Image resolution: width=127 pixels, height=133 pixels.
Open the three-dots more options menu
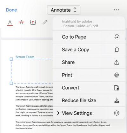[117, 10]
